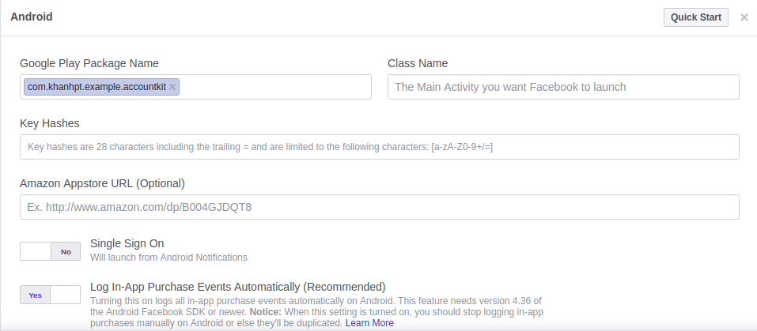Click into the Key Hashes field
This screenshot has height=331, width=757.
380,147
